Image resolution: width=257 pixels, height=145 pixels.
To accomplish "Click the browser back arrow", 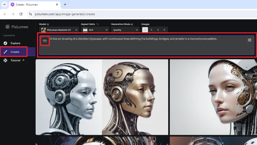I will (5, 14).
